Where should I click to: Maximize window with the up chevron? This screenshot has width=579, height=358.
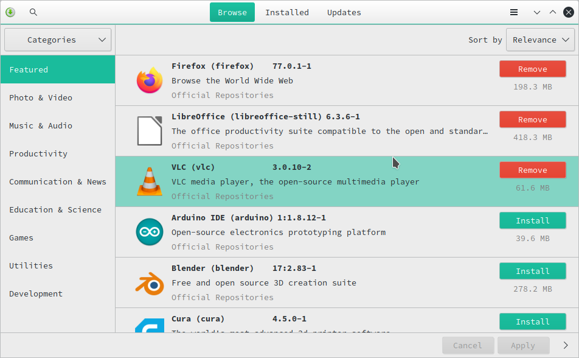click(553, 12)
